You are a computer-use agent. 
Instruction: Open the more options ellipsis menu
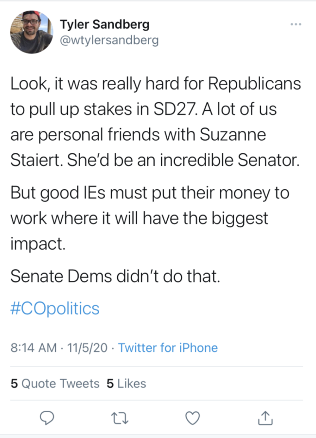(295, 24)
